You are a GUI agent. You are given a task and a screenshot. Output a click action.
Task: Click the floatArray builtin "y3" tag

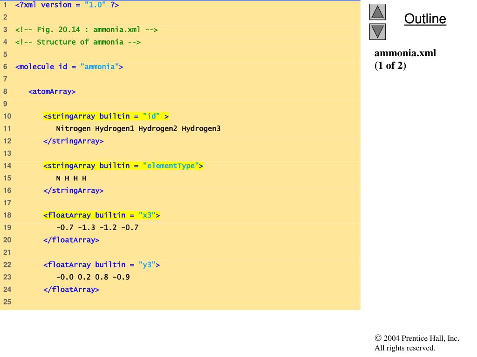(102, 264)
